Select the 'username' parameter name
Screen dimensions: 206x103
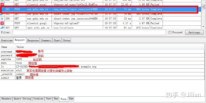coord(7,51)
